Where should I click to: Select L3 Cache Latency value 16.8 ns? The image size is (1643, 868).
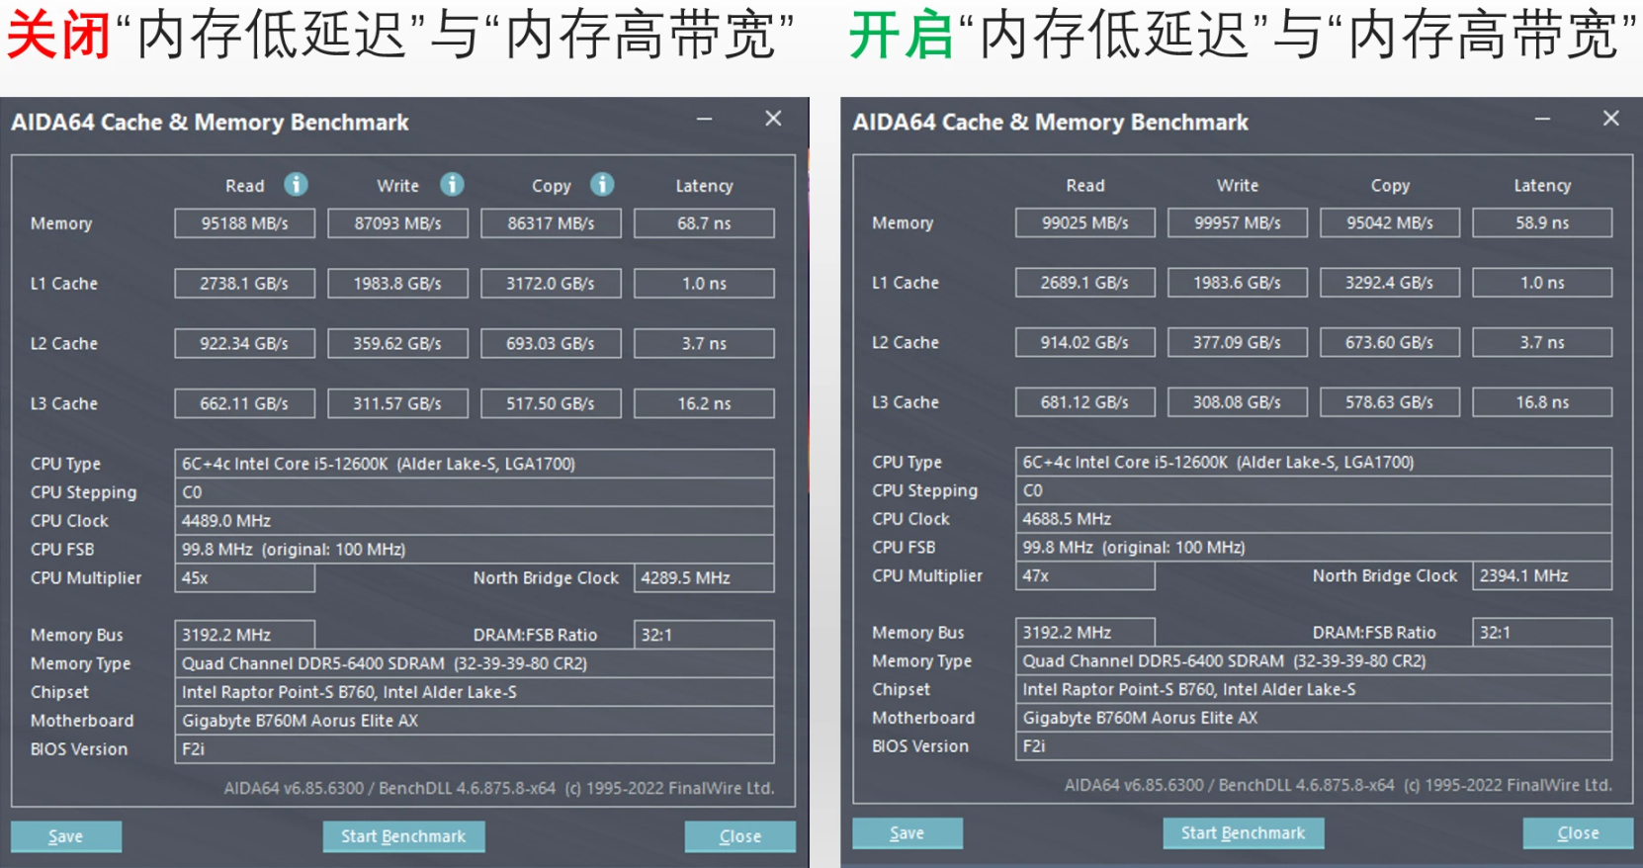click(x=1542, y=402)
